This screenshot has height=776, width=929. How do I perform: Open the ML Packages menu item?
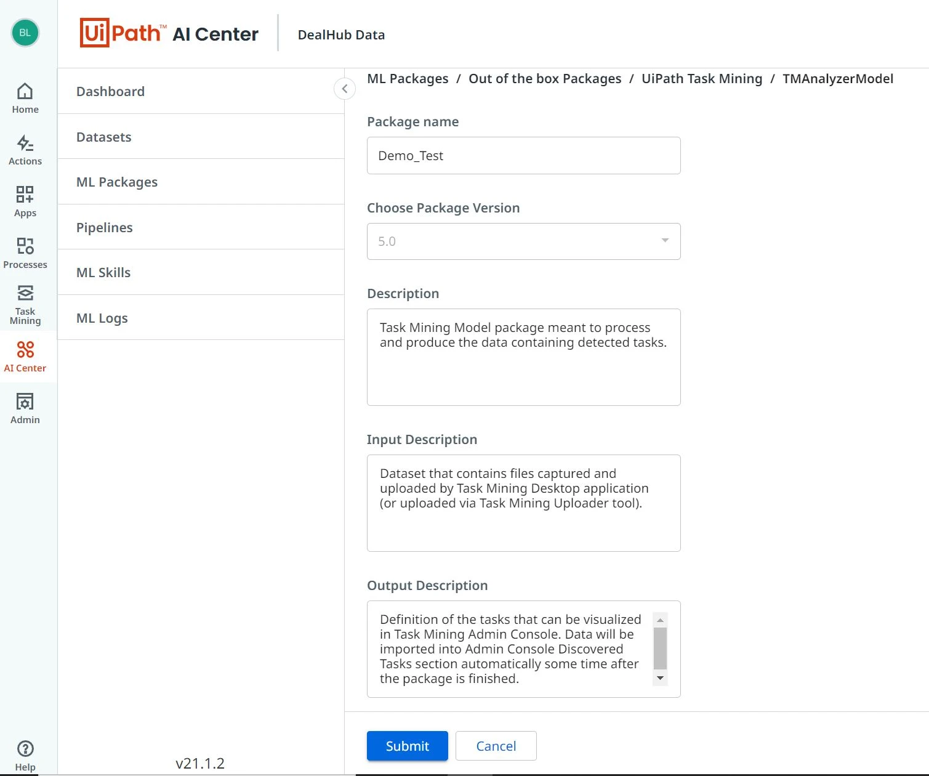coord(201,182)
